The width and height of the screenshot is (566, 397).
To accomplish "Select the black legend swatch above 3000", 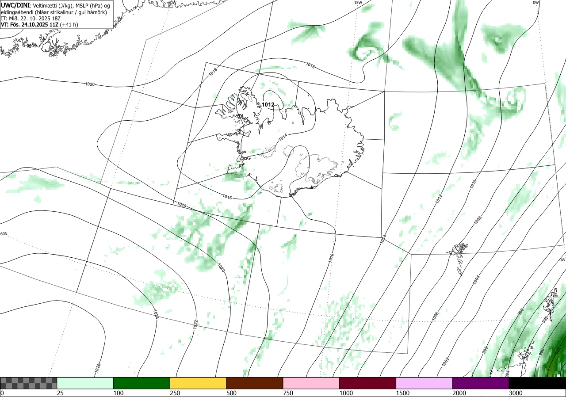I will coord(537,383).
